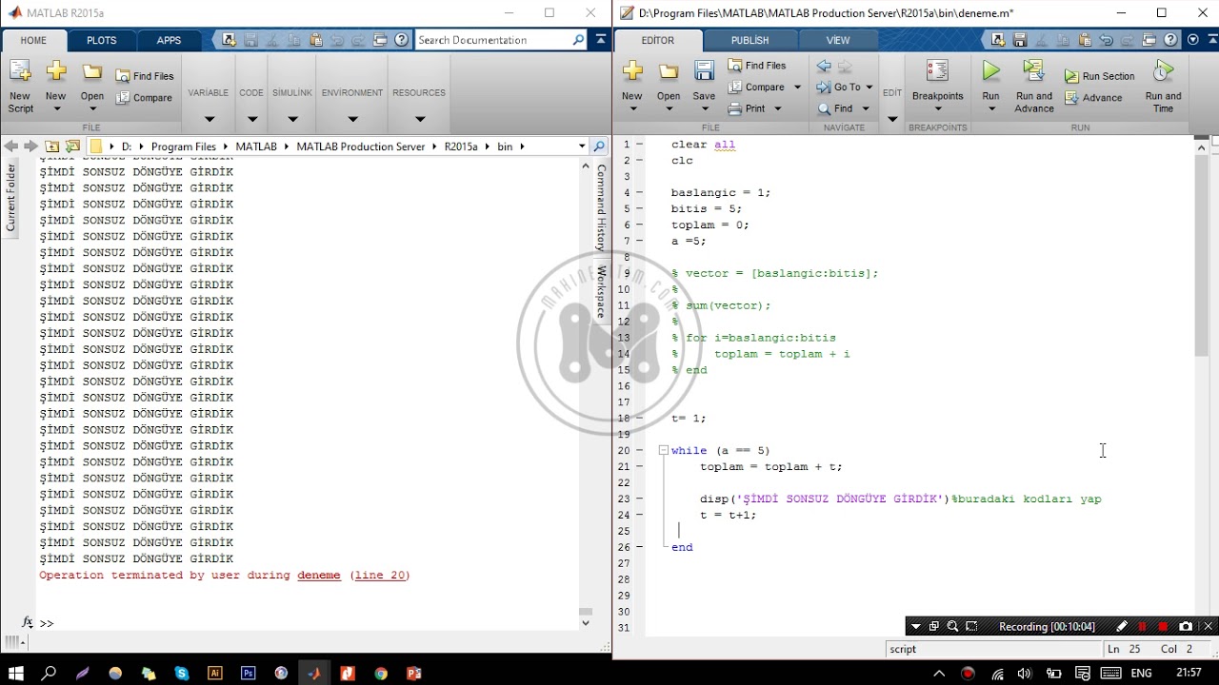The height and width of the screenshot is (685, 1219).
Task: Click the Editor vertical scrollbar
Action: (x=1201, y=255)
